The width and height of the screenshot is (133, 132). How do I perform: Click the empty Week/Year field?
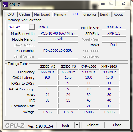coord(114,39)
